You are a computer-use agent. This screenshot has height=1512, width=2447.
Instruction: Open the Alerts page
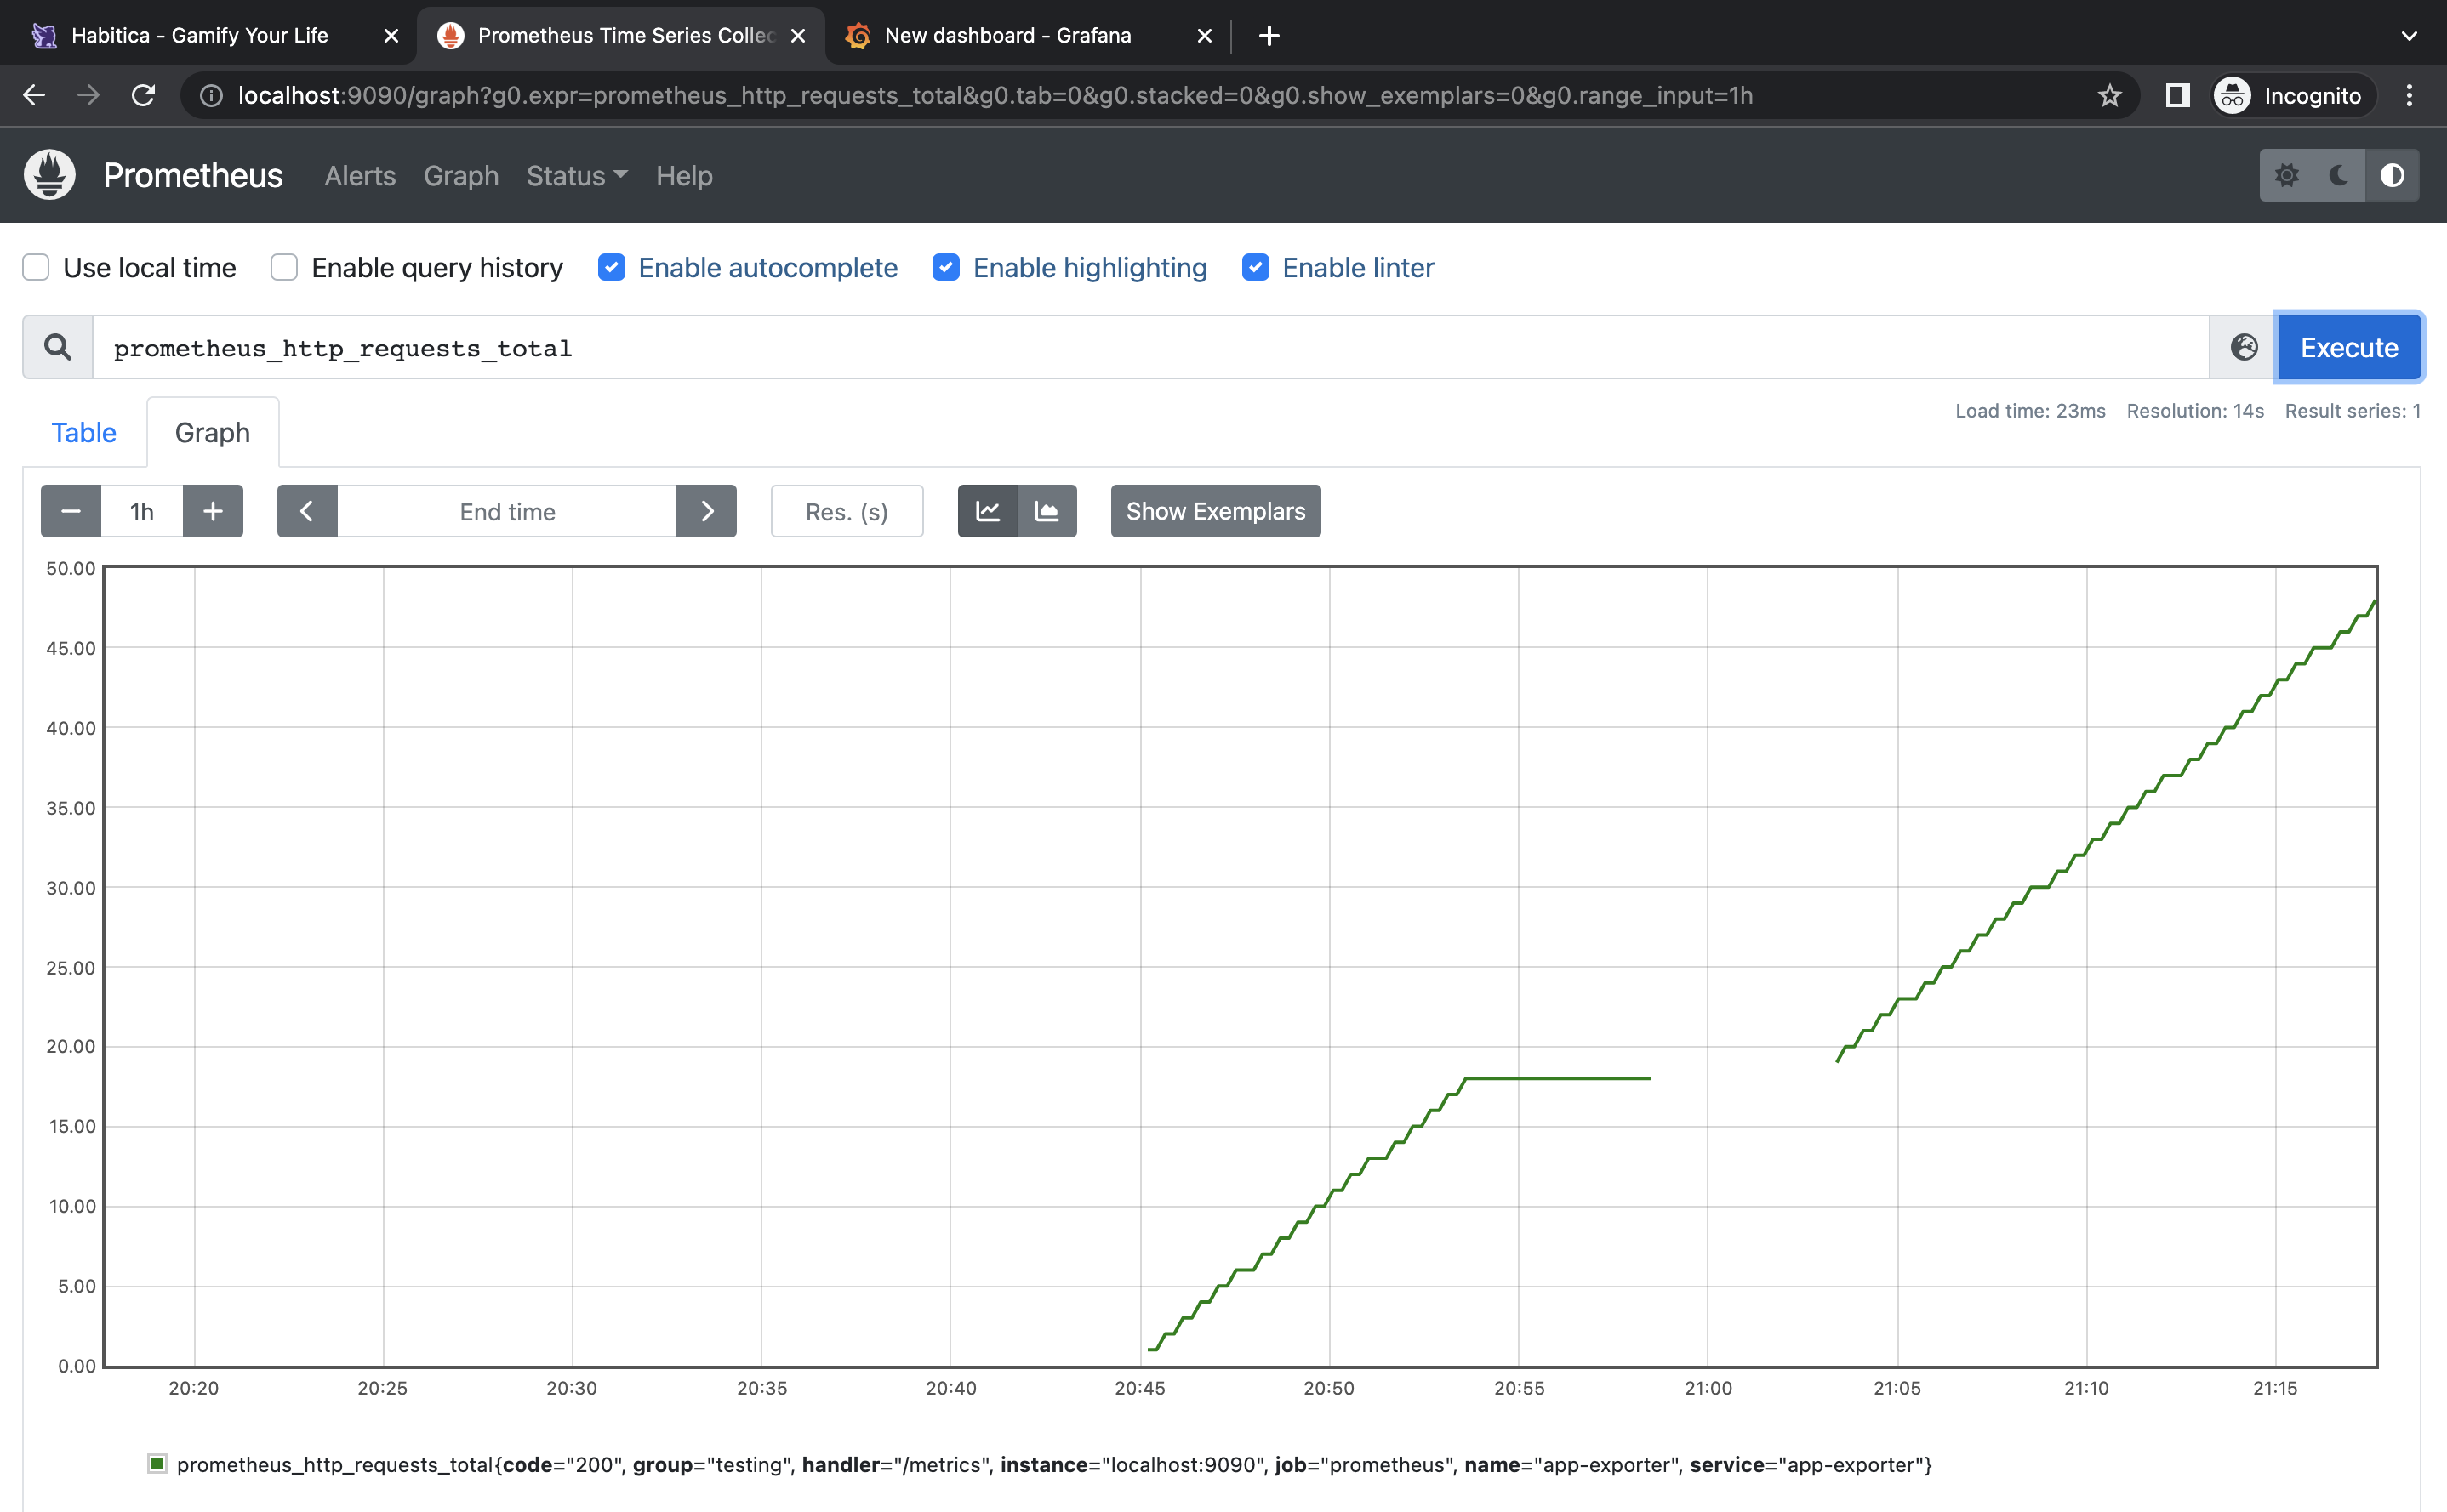360,176
